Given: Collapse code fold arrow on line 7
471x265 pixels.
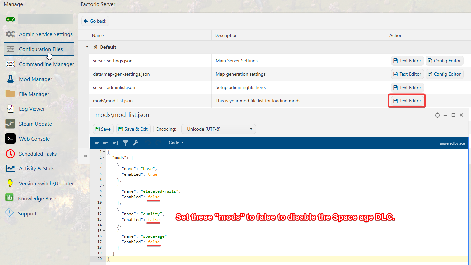Looking at the screenshot, I should pyautogui.click(x=104, y=186).
